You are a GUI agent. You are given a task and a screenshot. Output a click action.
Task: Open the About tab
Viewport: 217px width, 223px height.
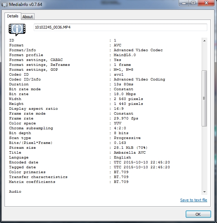pos(28,17)
